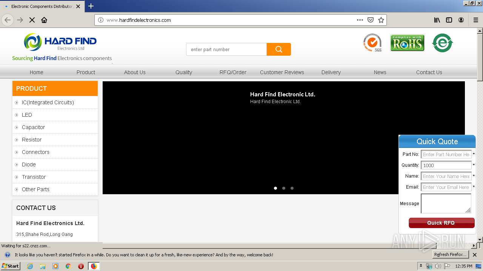Click the RoHS compliance logo
The height and width of the screenshot is (271, 483).
407,43
